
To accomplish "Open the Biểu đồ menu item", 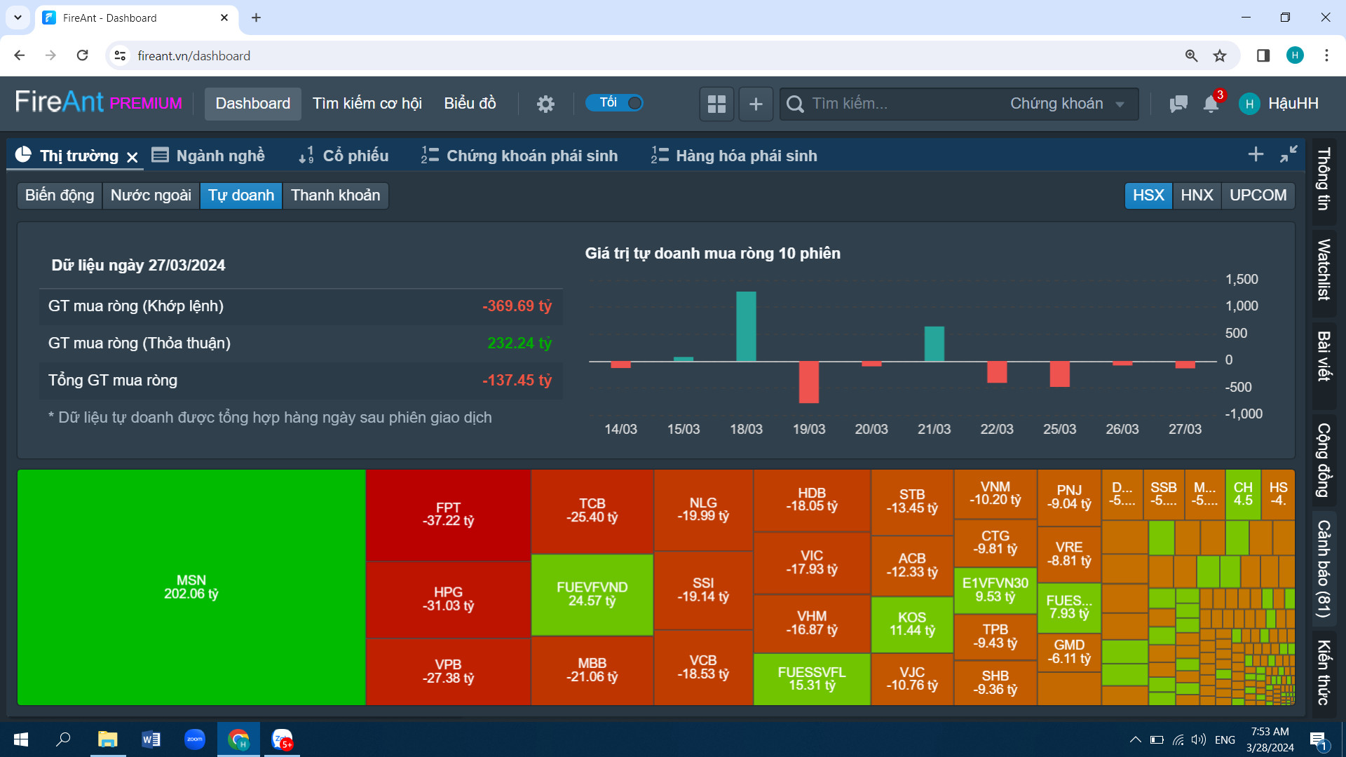I will [x=470, y=104].
